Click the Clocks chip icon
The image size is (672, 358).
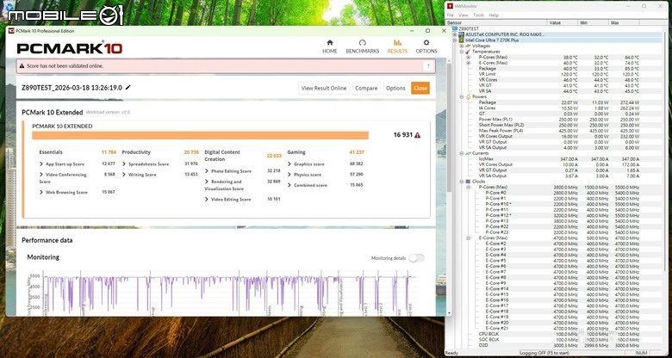[x=468, y=182]
